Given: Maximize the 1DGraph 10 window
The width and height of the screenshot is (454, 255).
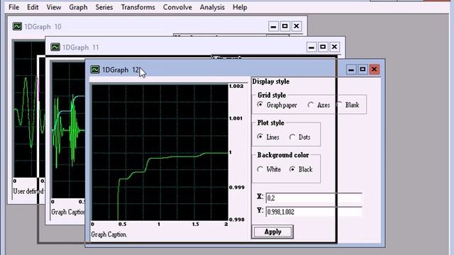Looking at the screenshot, I should [x=285, y=26].
